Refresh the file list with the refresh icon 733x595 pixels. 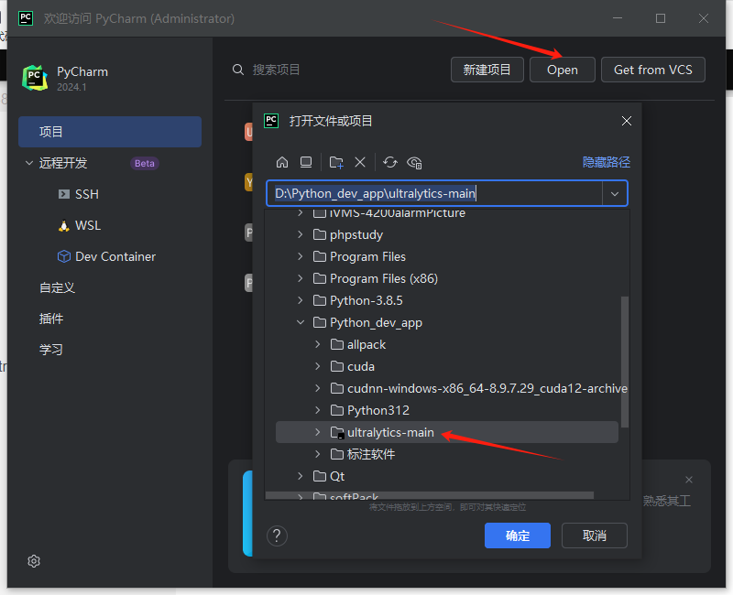(x=391, y=162)
